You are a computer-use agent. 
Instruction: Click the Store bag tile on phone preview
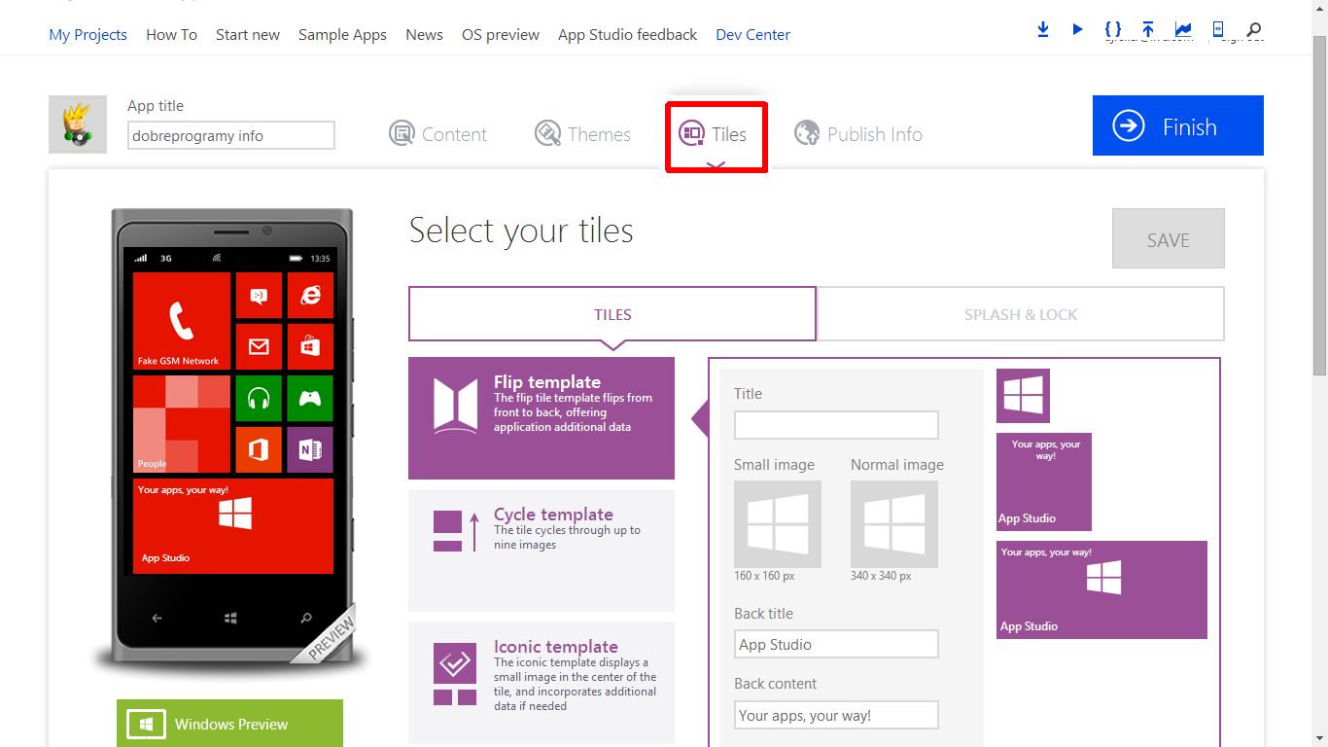310,346
